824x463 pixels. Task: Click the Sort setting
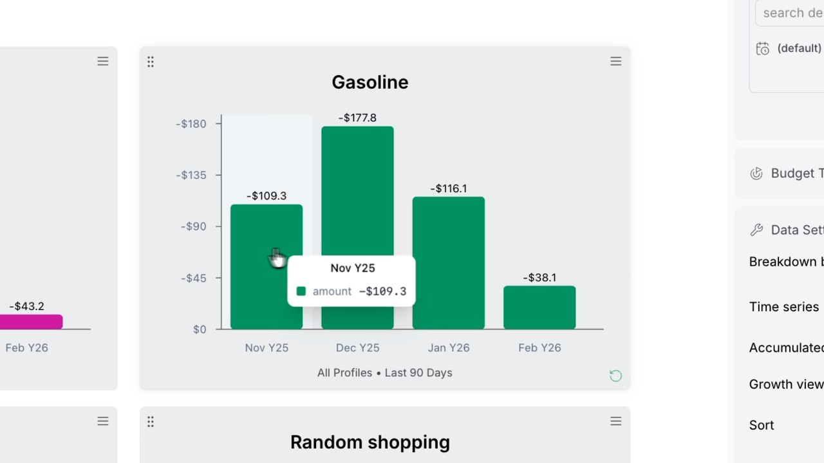[762, 425]
